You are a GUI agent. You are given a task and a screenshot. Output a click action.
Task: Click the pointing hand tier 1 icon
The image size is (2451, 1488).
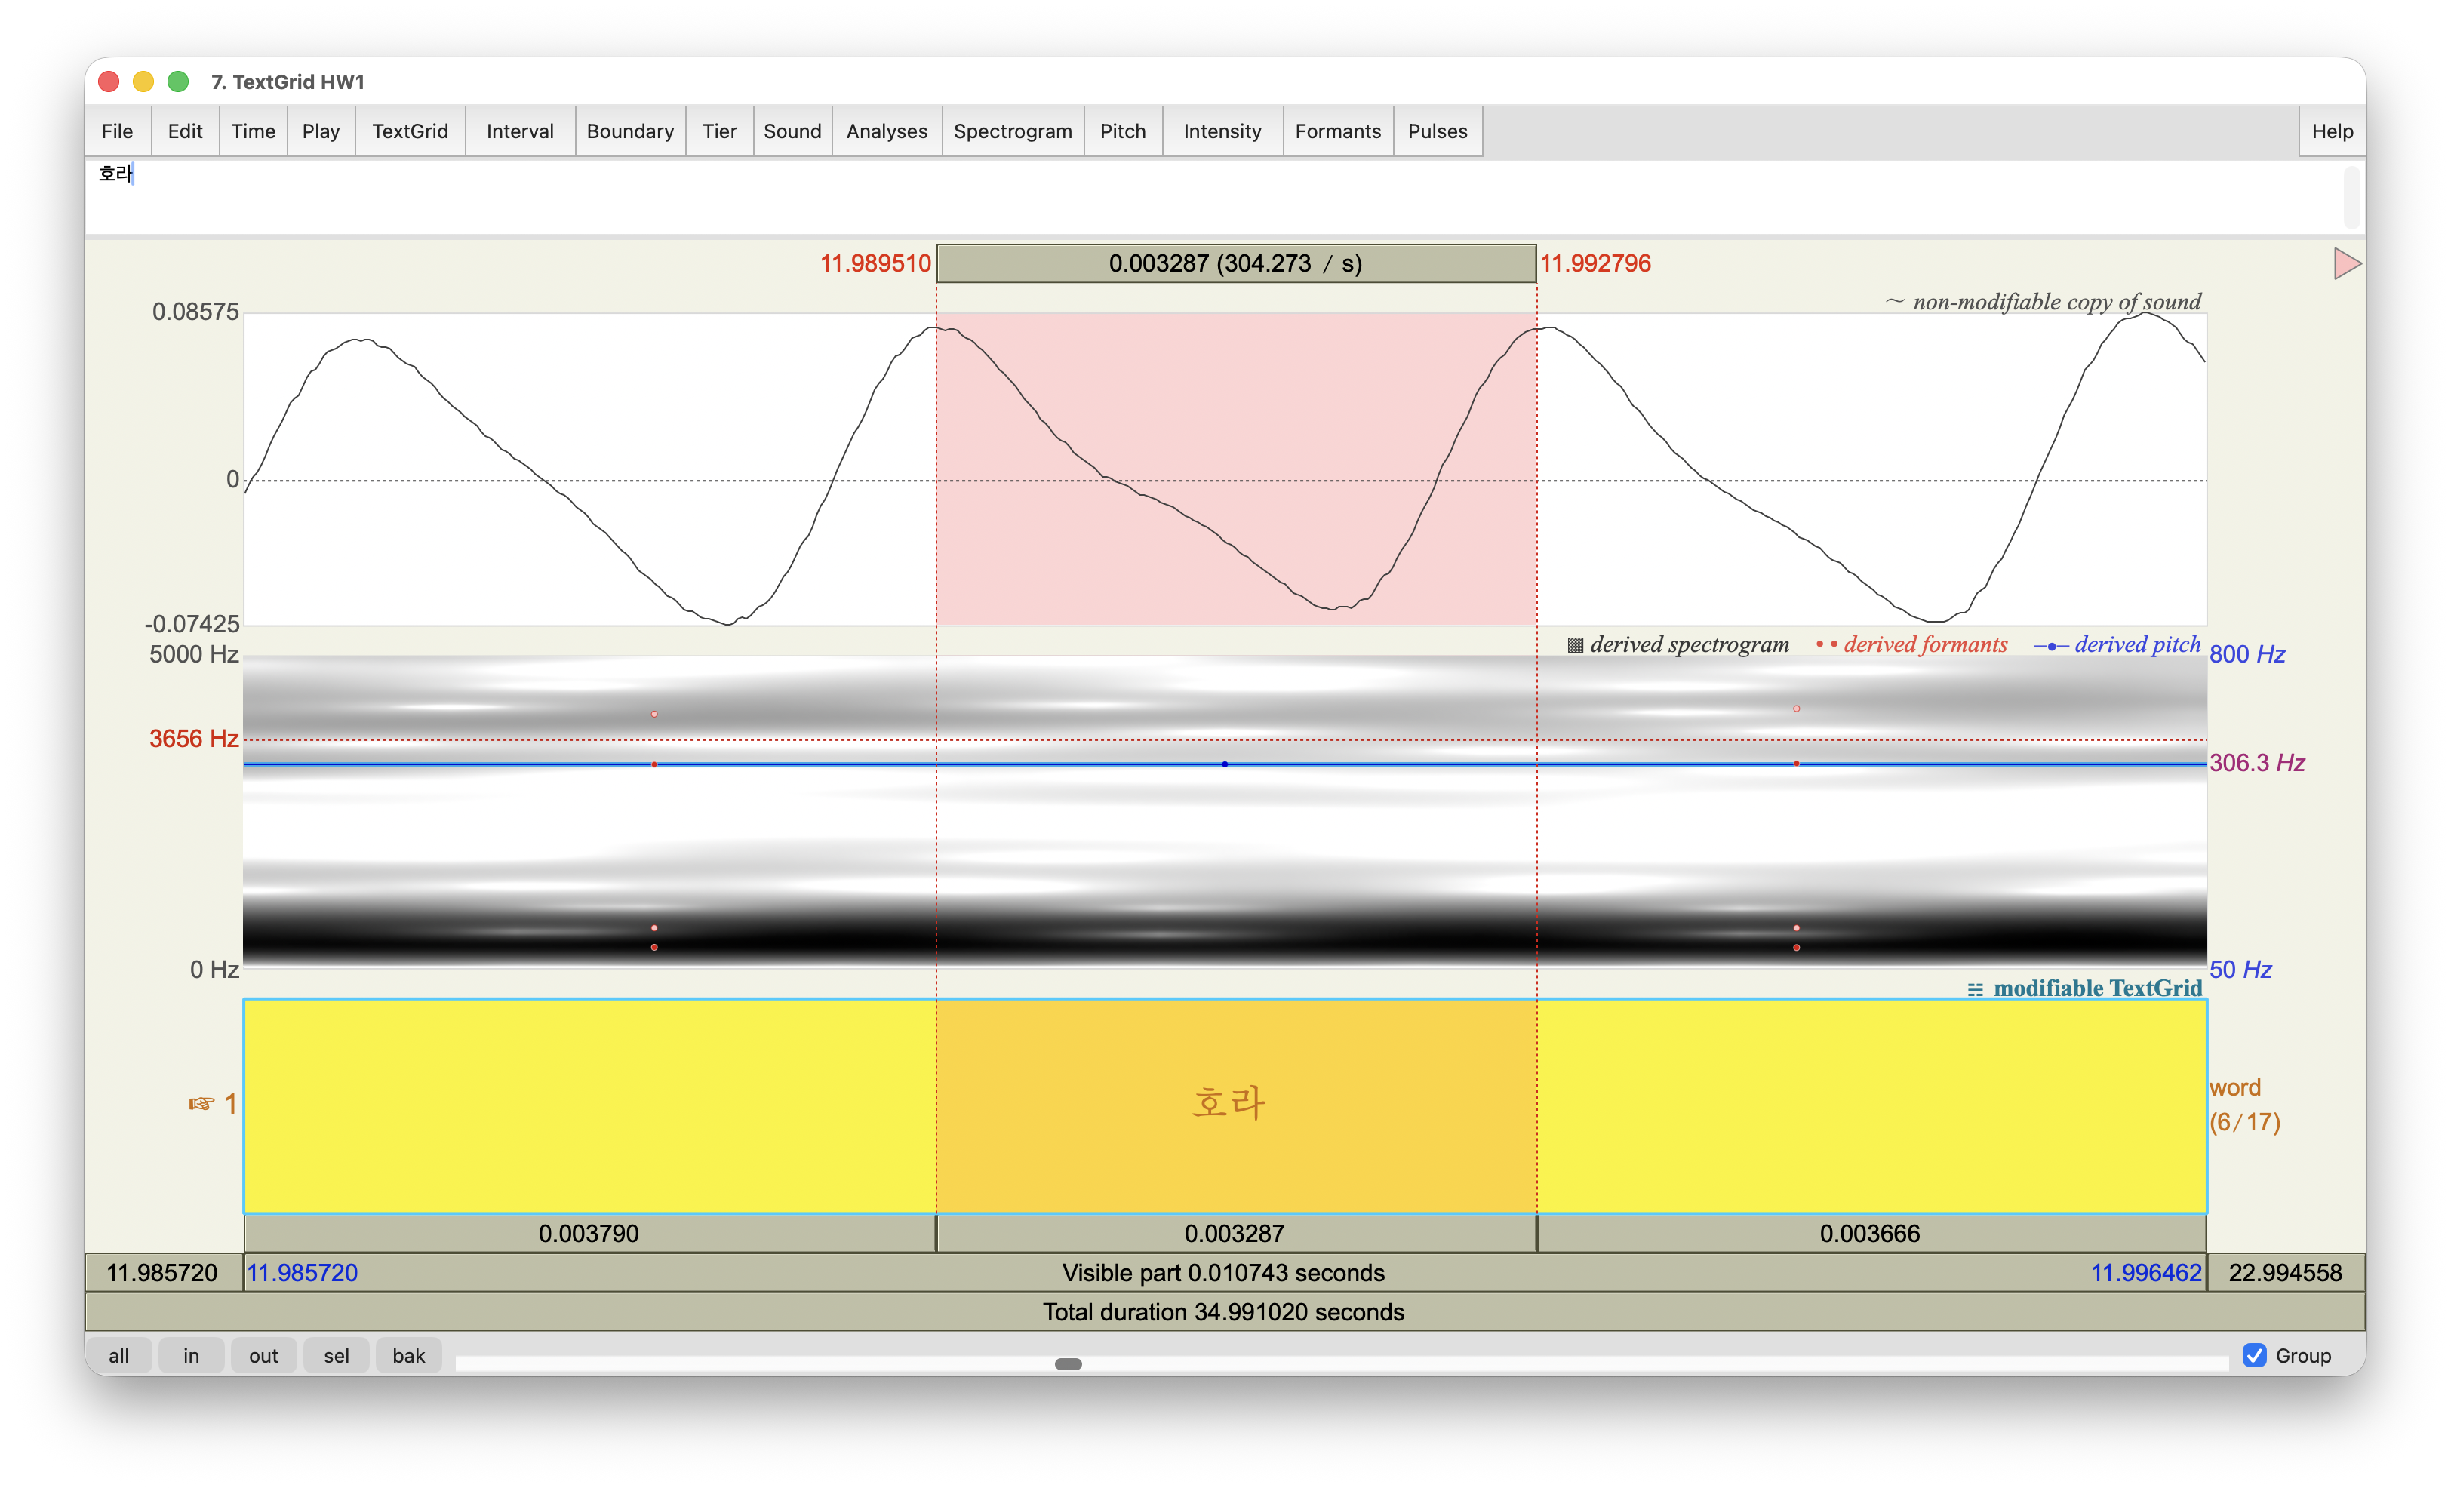[202, 1103]
